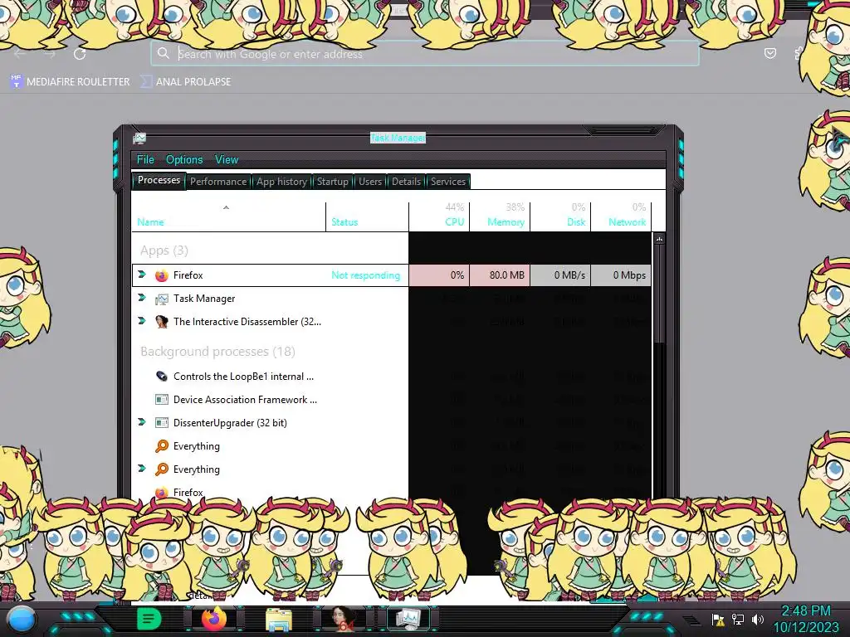Open the File menu

click(145, 160)
